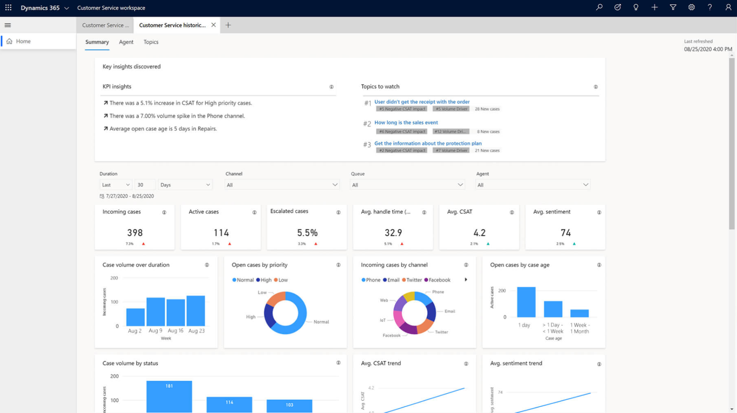Open global search with the magnifier icon
Image resolution: width=737 pixels, height=413 pixels.
(599, 7)
